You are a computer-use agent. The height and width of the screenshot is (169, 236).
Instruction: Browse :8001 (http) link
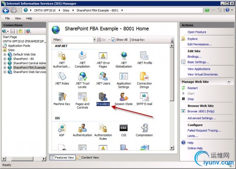point(201,111)
